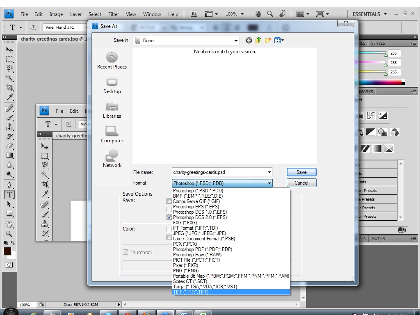This screenshot has width=420, height=315.
Task: Open the File name dropdown arrow
Action: click(269, 172)
